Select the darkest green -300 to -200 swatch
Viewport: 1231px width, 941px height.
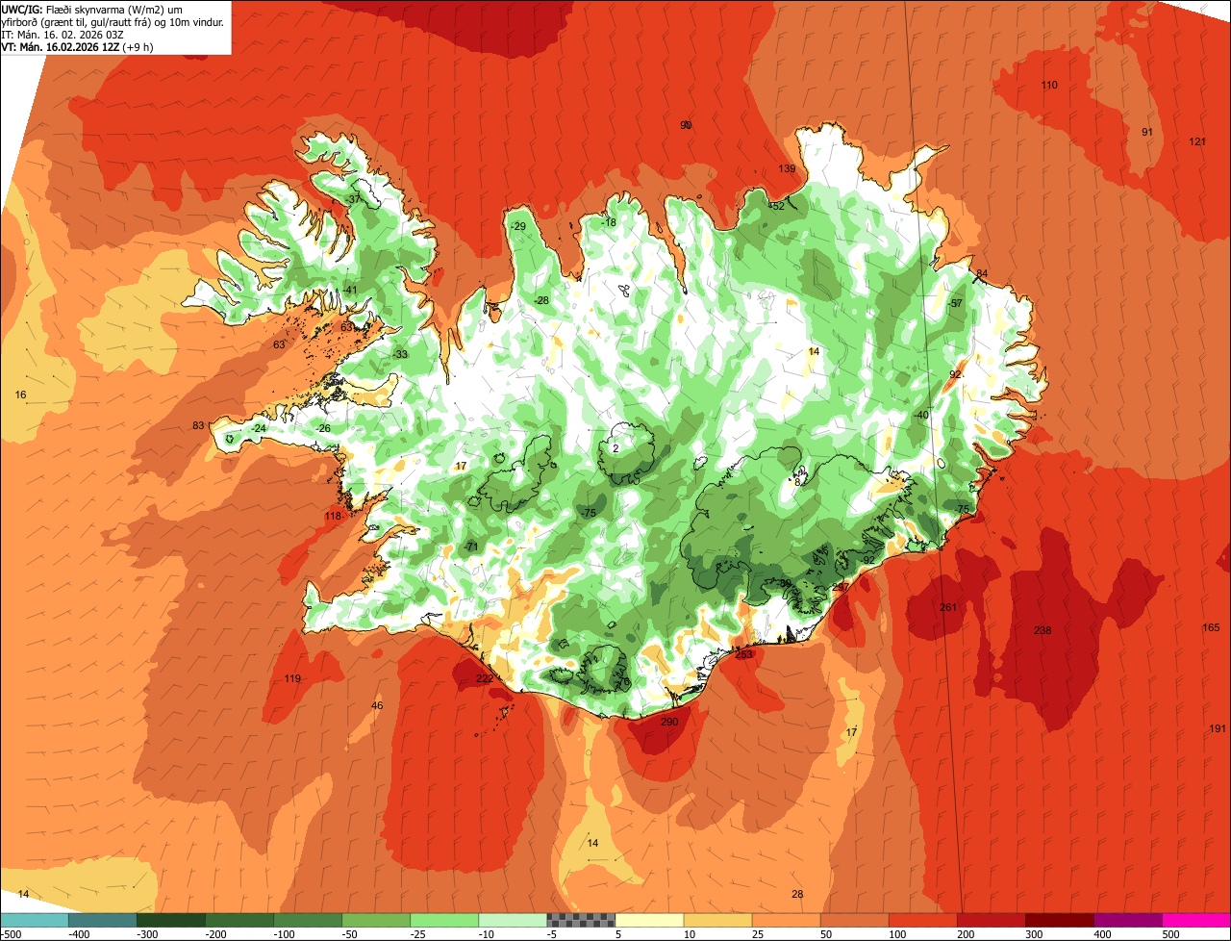(x=170, y=920)
